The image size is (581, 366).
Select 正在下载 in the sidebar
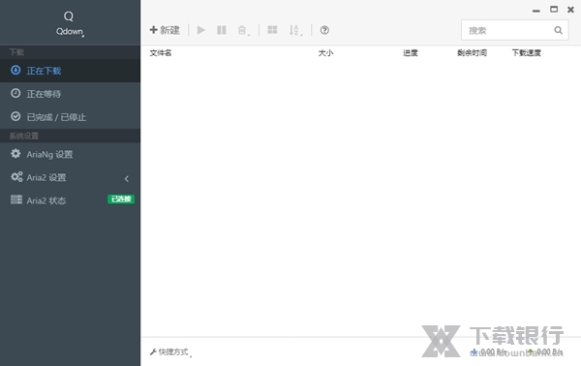[x=70, y=71]
